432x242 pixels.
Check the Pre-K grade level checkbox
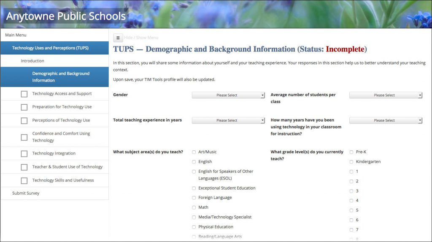click(x=351, y=152)
